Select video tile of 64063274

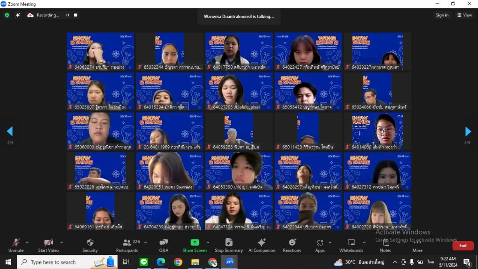[100, 51]
